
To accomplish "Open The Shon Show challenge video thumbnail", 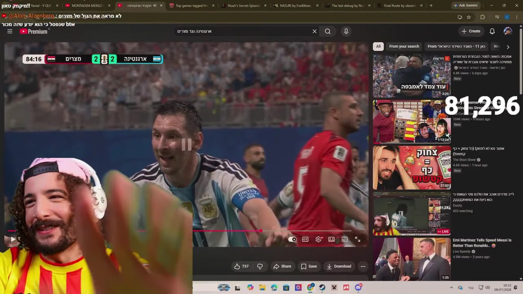I will (x=412, y=167).
